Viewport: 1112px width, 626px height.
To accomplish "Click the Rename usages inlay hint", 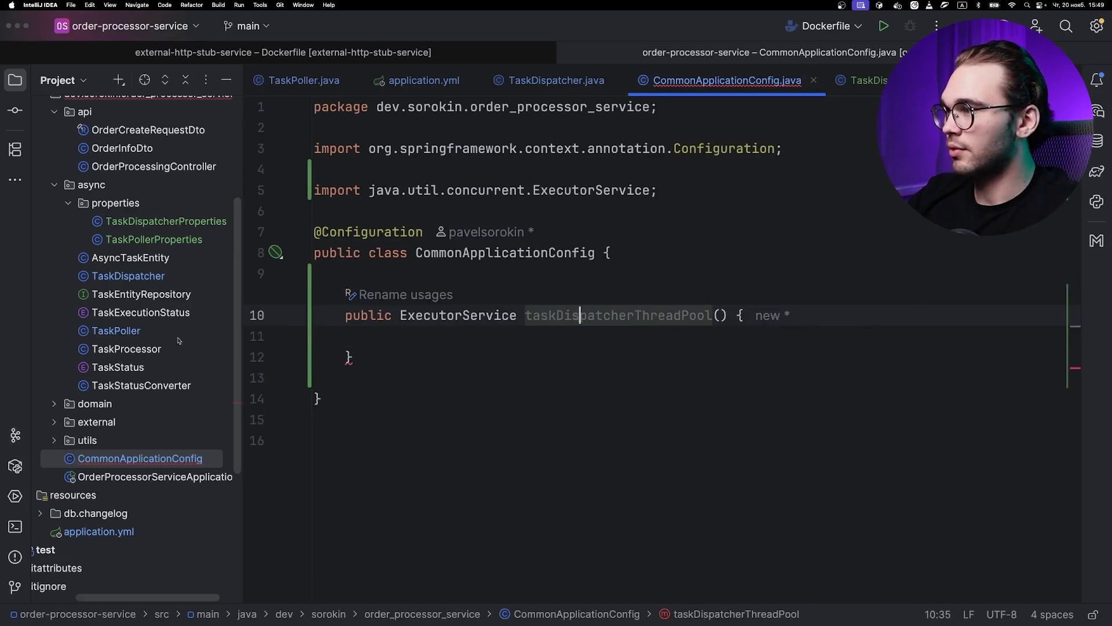I will tap(405, 295).
